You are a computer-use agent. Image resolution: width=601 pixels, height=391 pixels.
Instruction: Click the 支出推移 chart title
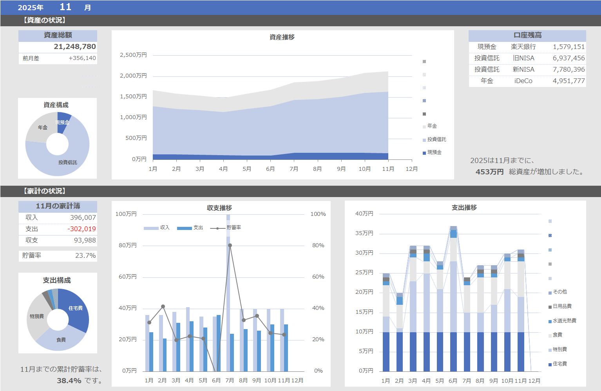click(464, 208)
